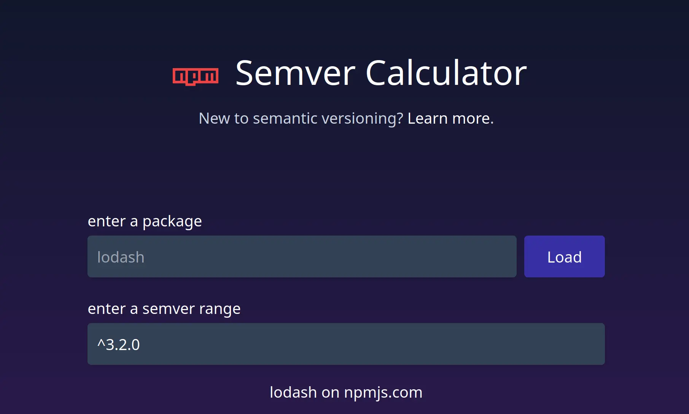Visit the npmjs.com page for lodash
Image resolution: width=689 pixels, height=414 pixels.
tap(346, 392)
